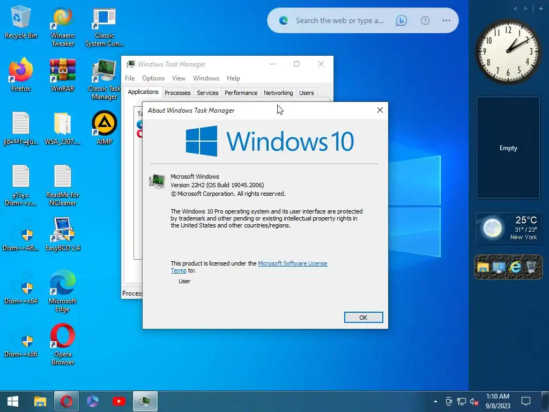Open the taskbar clock showing 1:10 AM
Image resolution: width=549 pixels, height=412 pixels.
point(498,401)
